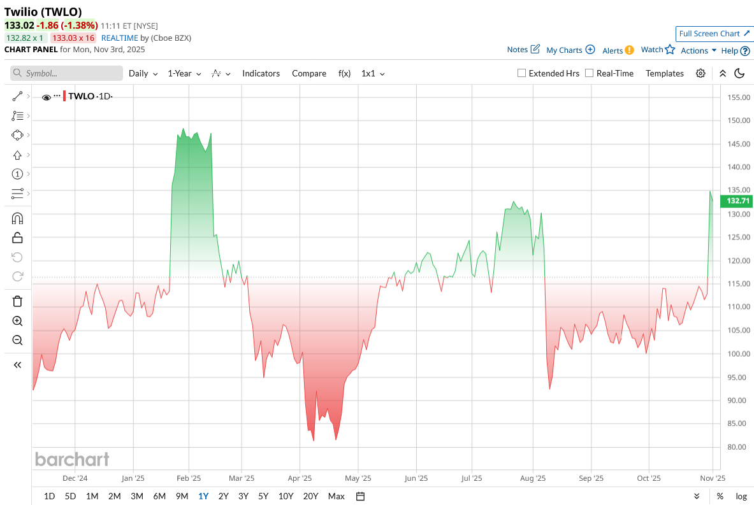754x505 pixels.
Task: Toggle TWLO series visibility eye icon
Action: pyautogui.click(x=46, y=97)
